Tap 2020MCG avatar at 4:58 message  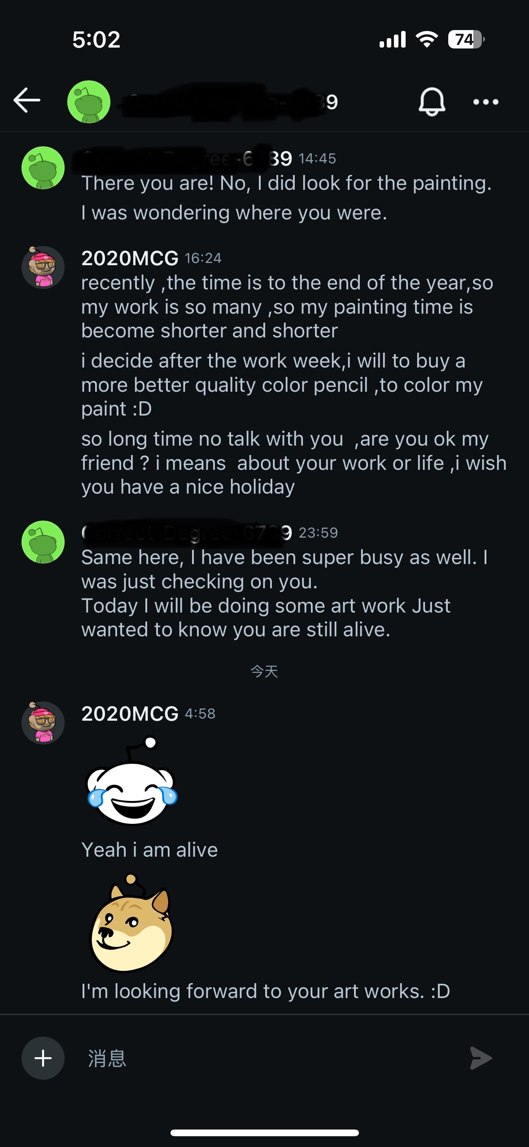pyautogui.click(x=43, y=723)
